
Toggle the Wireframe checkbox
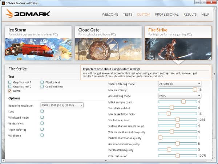[x=42, y=135]
